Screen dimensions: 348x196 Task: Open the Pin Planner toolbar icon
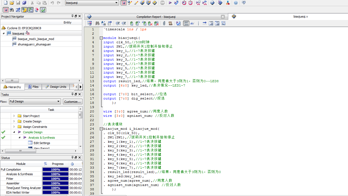[x=148, y=3]
